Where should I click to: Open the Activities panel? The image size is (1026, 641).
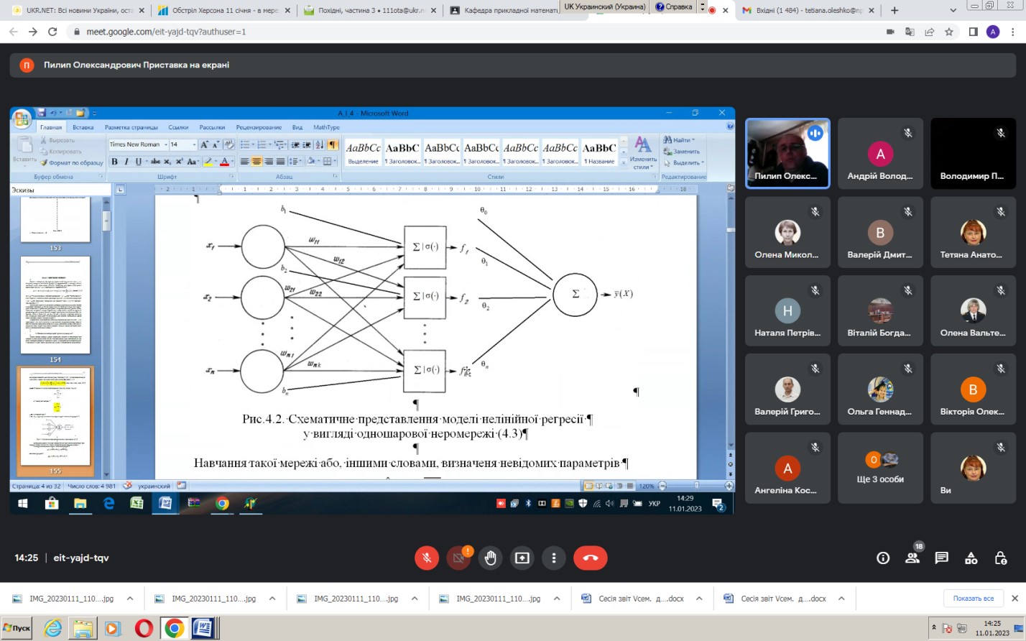tap(971, 558)
